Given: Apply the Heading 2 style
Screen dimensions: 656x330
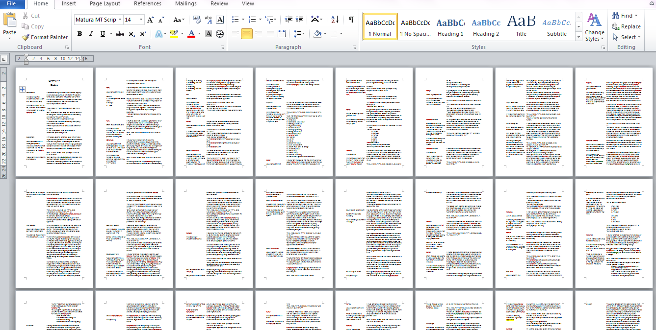Looking at the screenshot, I should (486, 26).
